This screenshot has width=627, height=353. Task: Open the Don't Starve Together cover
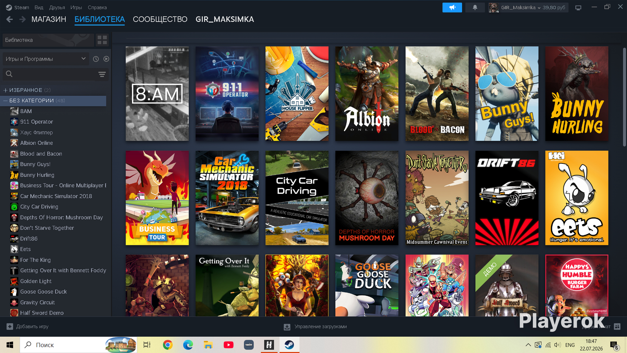[437, 198]
